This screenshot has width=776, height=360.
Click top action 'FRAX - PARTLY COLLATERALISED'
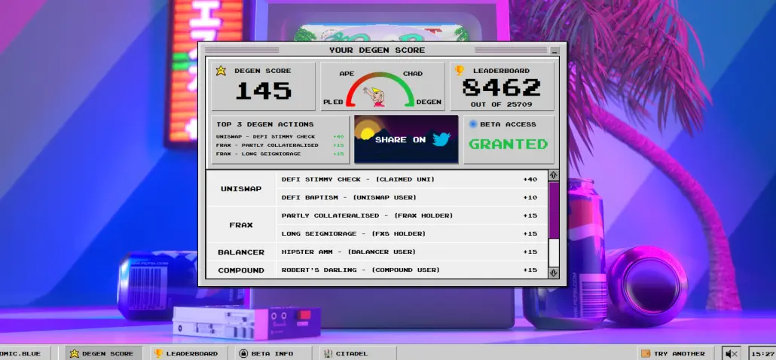pos(267,145)
